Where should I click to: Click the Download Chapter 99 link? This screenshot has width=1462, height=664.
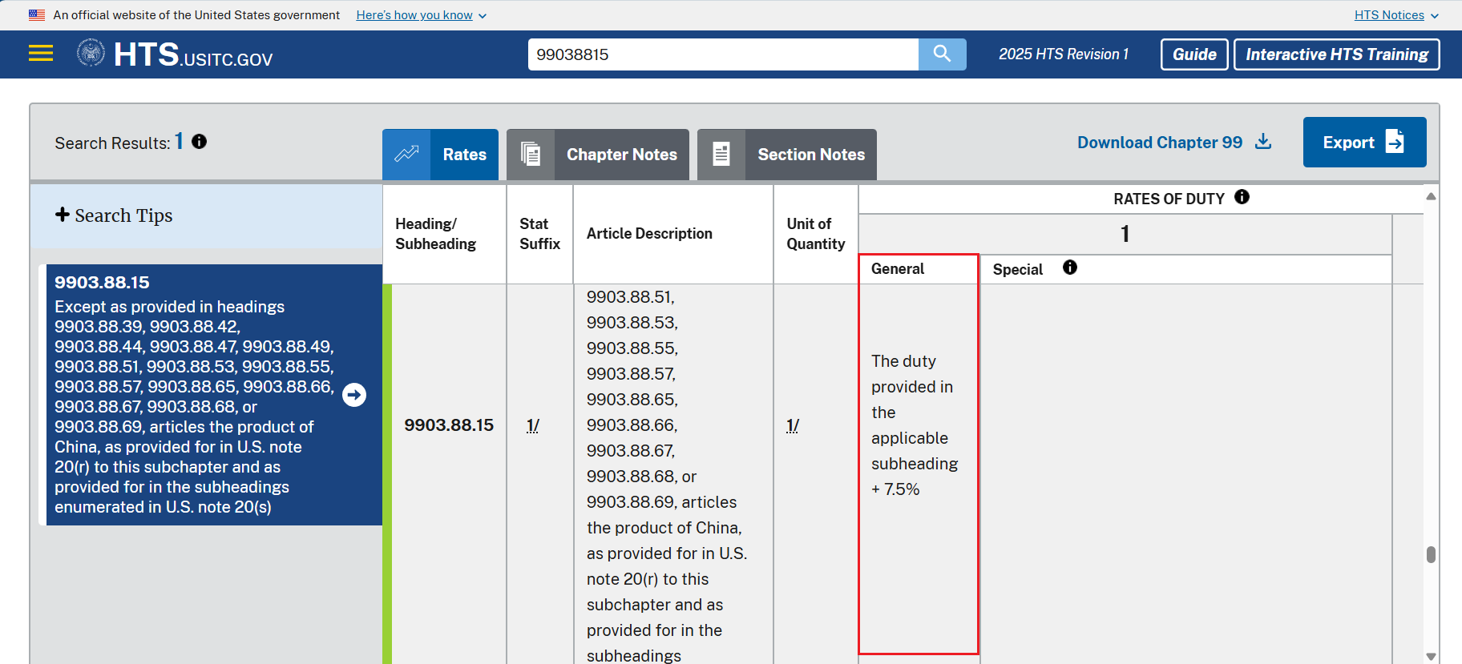pos(1173,143)
